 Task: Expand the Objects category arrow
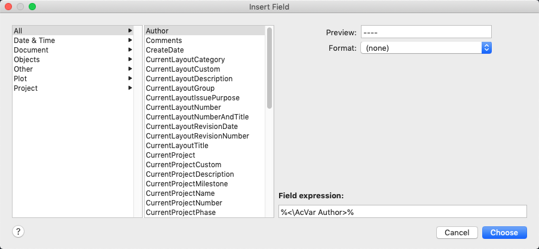tap(130, 60)
